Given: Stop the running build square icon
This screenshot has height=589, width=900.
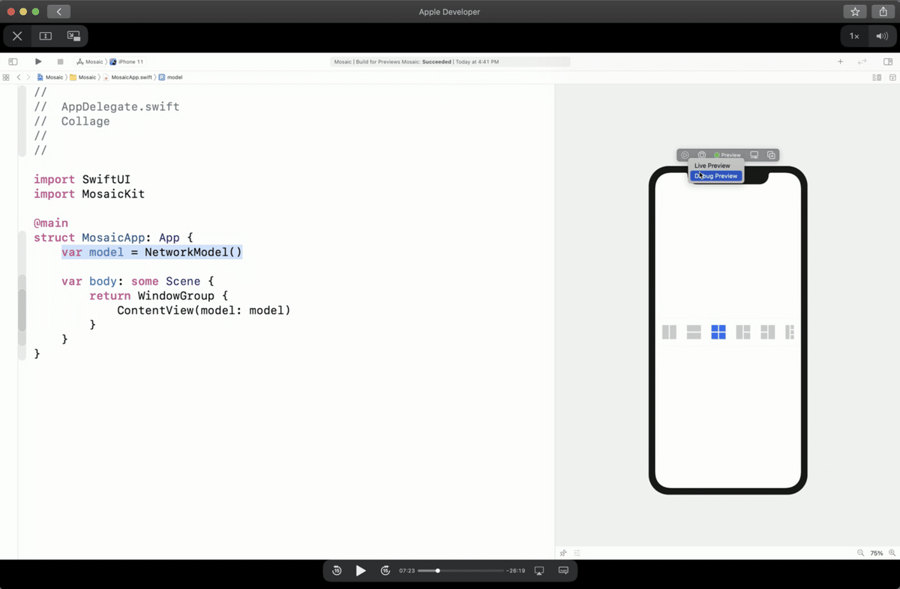Looking at the screenshot, I should pos(60,61).
